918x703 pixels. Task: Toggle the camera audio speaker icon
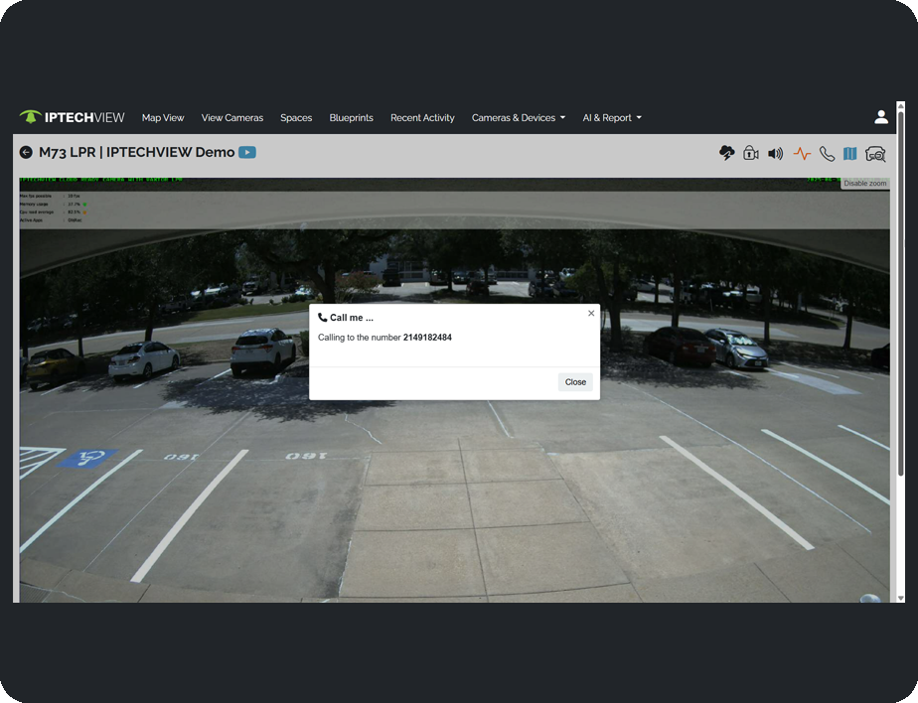click(x=776, y=153)
